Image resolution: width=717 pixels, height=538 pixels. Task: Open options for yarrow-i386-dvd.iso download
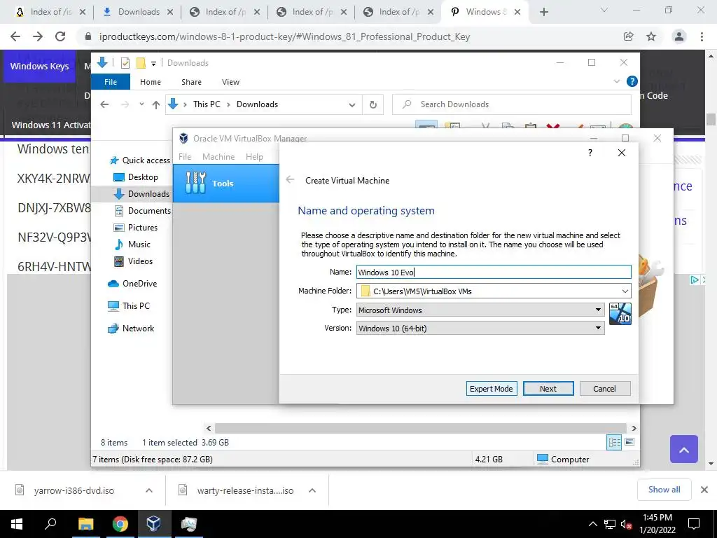point(149,490)
